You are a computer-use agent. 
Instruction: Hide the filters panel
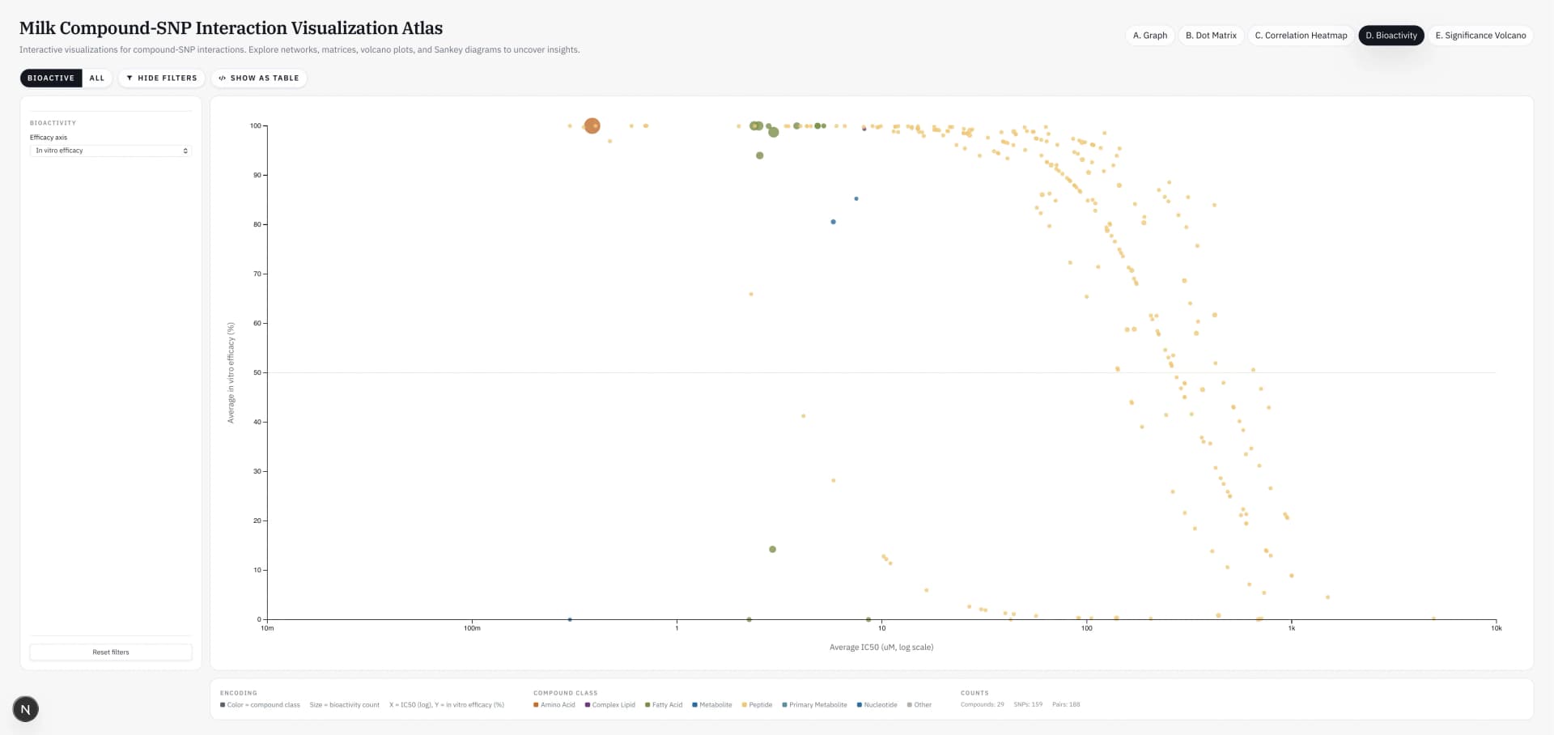click(162, 79)
